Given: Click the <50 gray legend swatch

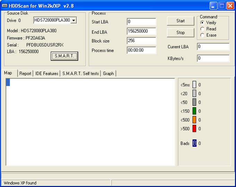Looking at the screenshot, I should pyautogui.click(x=194, y=102).
